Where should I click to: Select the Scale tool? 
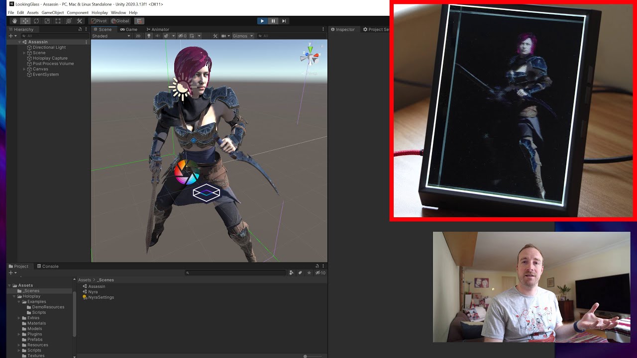point(47,21)
